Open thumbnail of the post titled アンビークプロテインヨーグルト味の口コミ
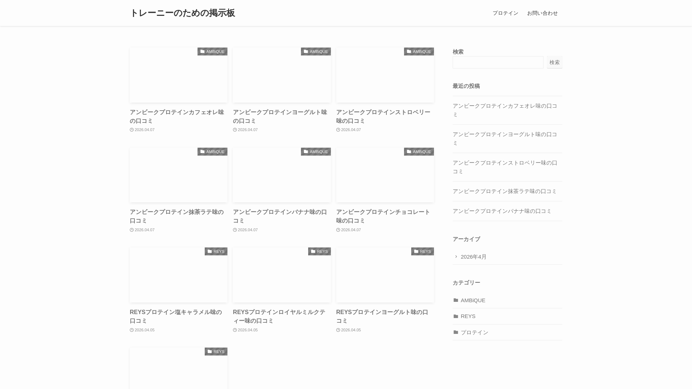 [x=282, y=75]
